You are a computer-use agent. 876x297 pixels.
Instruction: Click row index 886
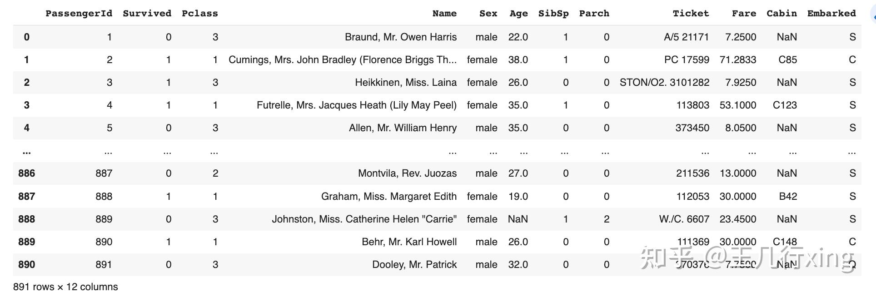click(26, 173)
